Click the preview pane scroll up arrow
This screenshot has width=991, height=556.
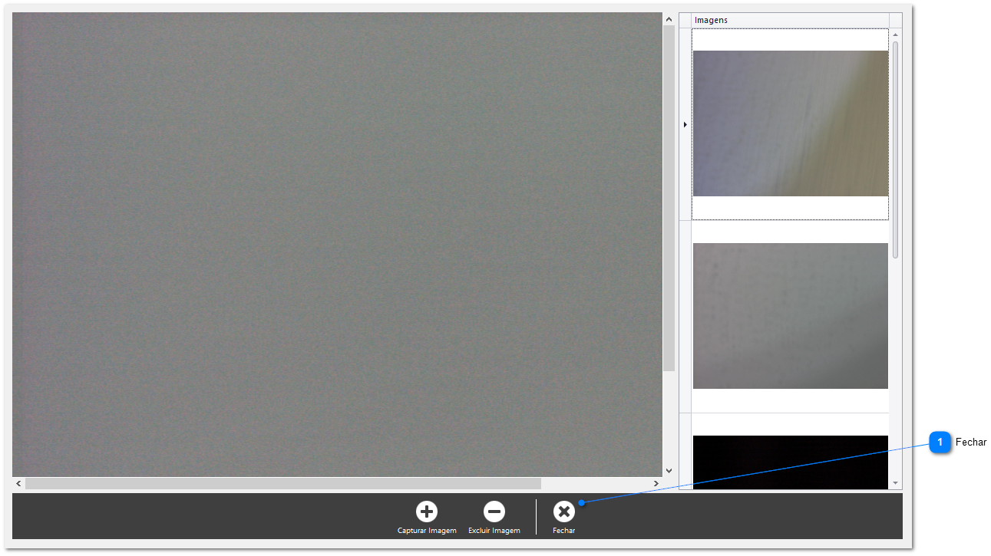tap(669, 19)
